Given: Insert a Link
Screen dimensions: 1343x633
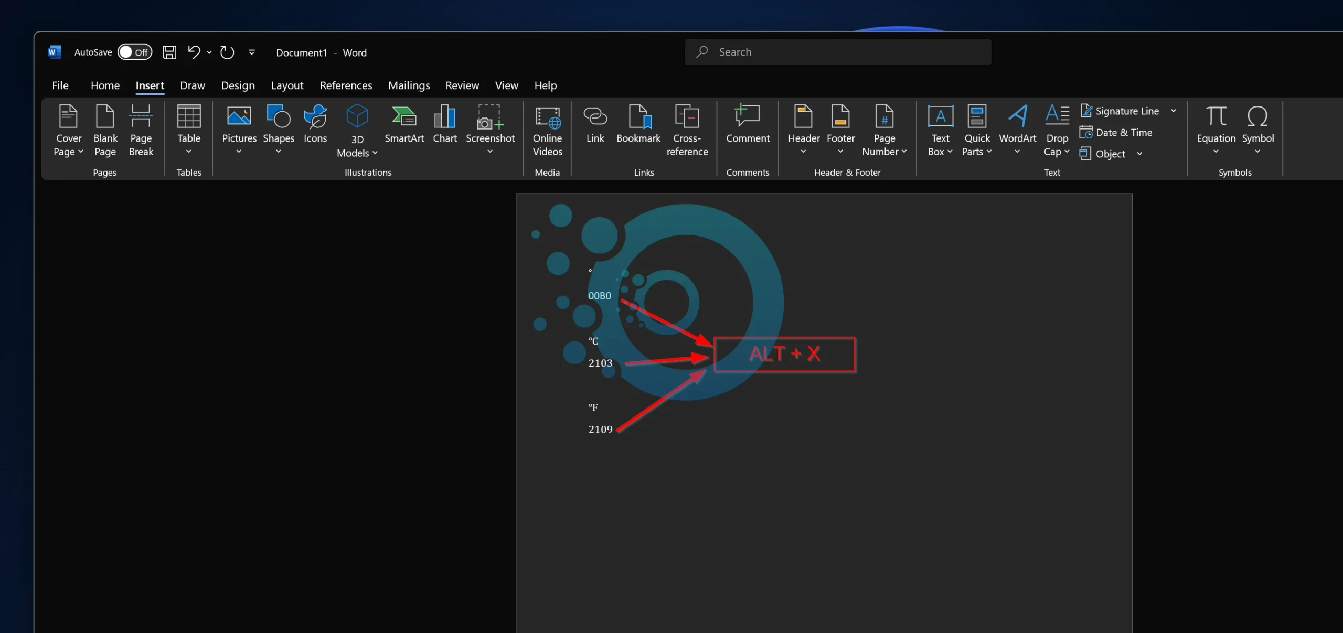Looking at the screenshot, I should (x=595, y=125).
